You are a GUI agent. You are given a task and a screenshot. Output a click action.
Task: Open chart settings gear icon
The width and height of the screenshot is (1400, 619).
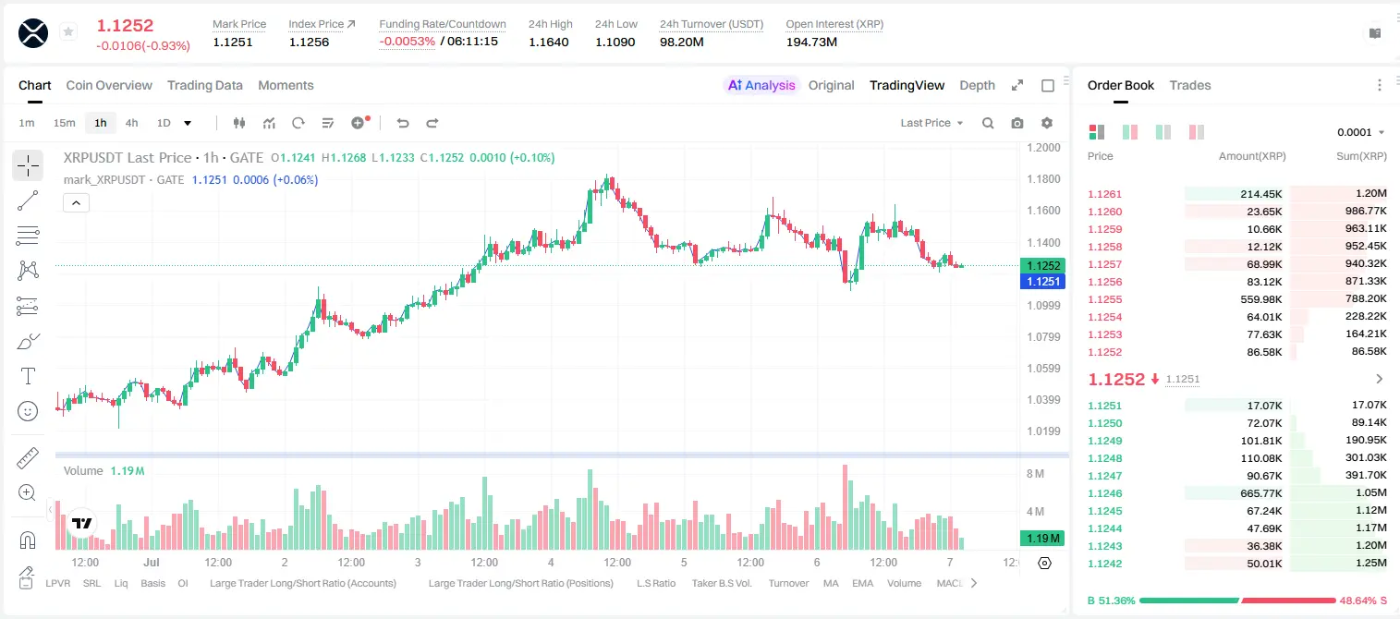coord(1047,123)
